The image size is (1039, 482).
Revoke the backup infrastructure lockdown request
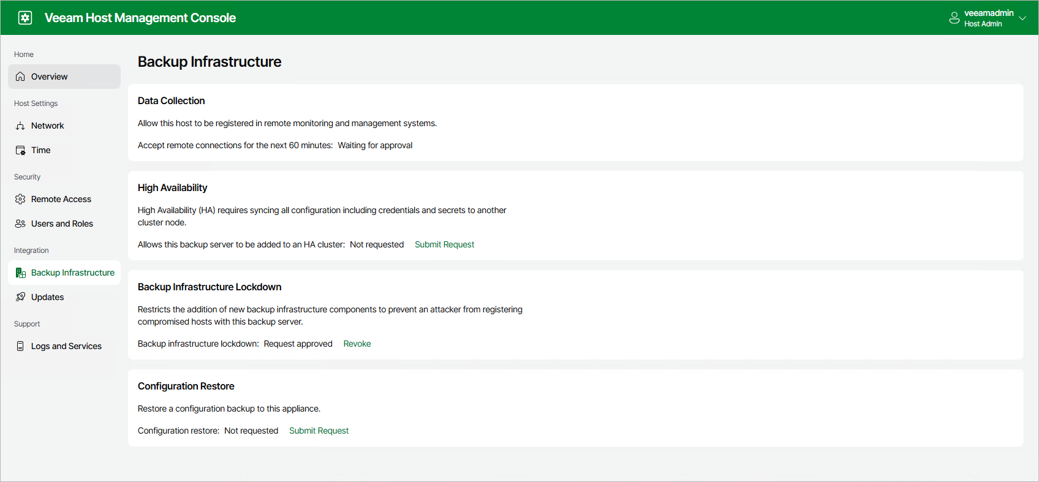pos(357,344)
